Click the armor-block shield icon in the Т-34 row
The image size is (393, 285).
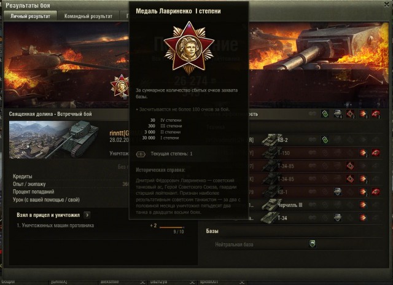[x=338, y=217]
